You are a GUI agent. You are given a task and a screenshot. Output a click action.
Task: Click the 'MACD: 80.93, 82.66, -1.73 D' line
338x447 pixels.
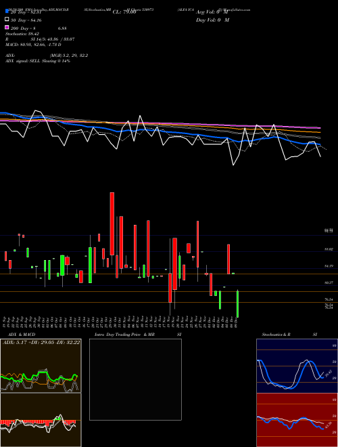tap(33, 45)
